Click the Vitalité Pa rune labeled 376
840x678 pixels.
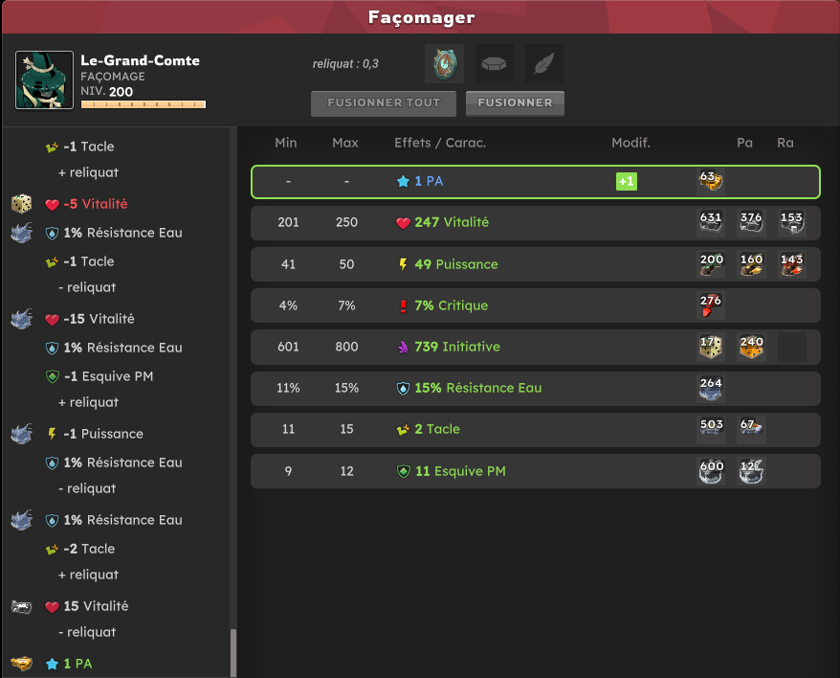click(x=751, y=222)
